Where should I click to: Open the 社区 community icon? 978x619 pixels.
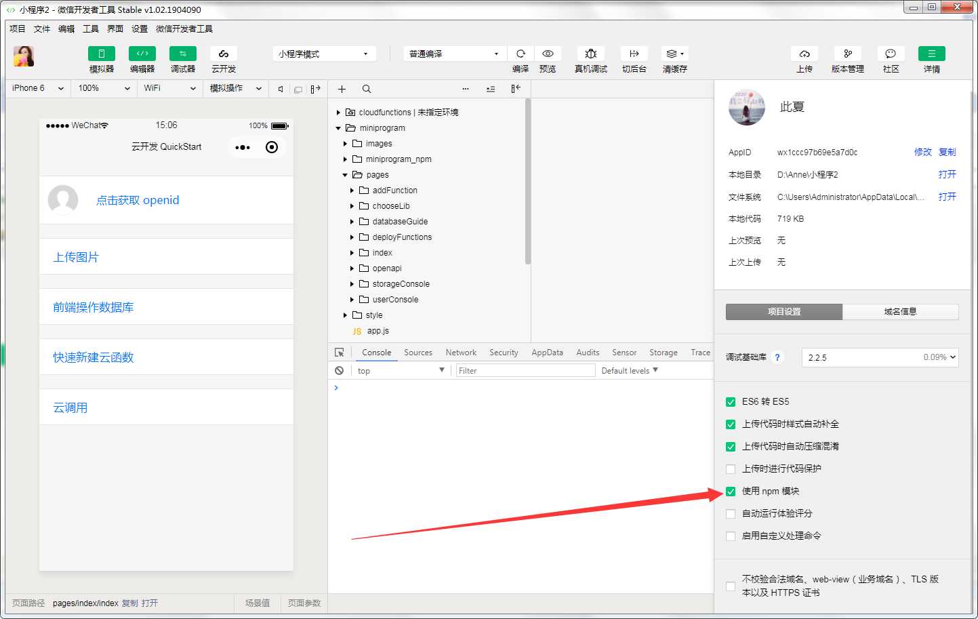coord(891,54)
